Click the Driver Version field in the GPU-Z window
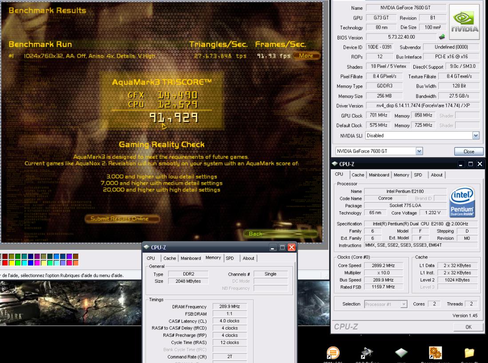Image resolution: width=488 pixels, height=363 pixels. [x=423, y=105]
